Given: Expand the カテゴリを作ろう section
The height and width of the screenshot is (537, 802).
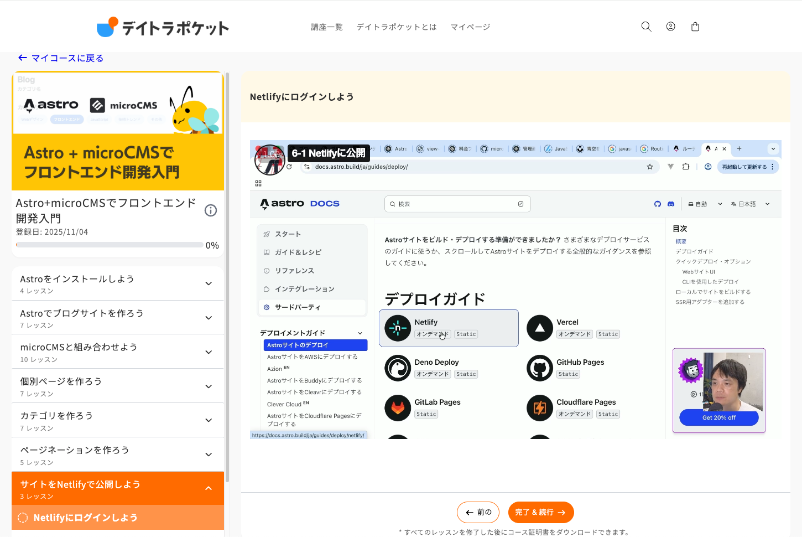Looking at the screenshot, I should (118, 420).
